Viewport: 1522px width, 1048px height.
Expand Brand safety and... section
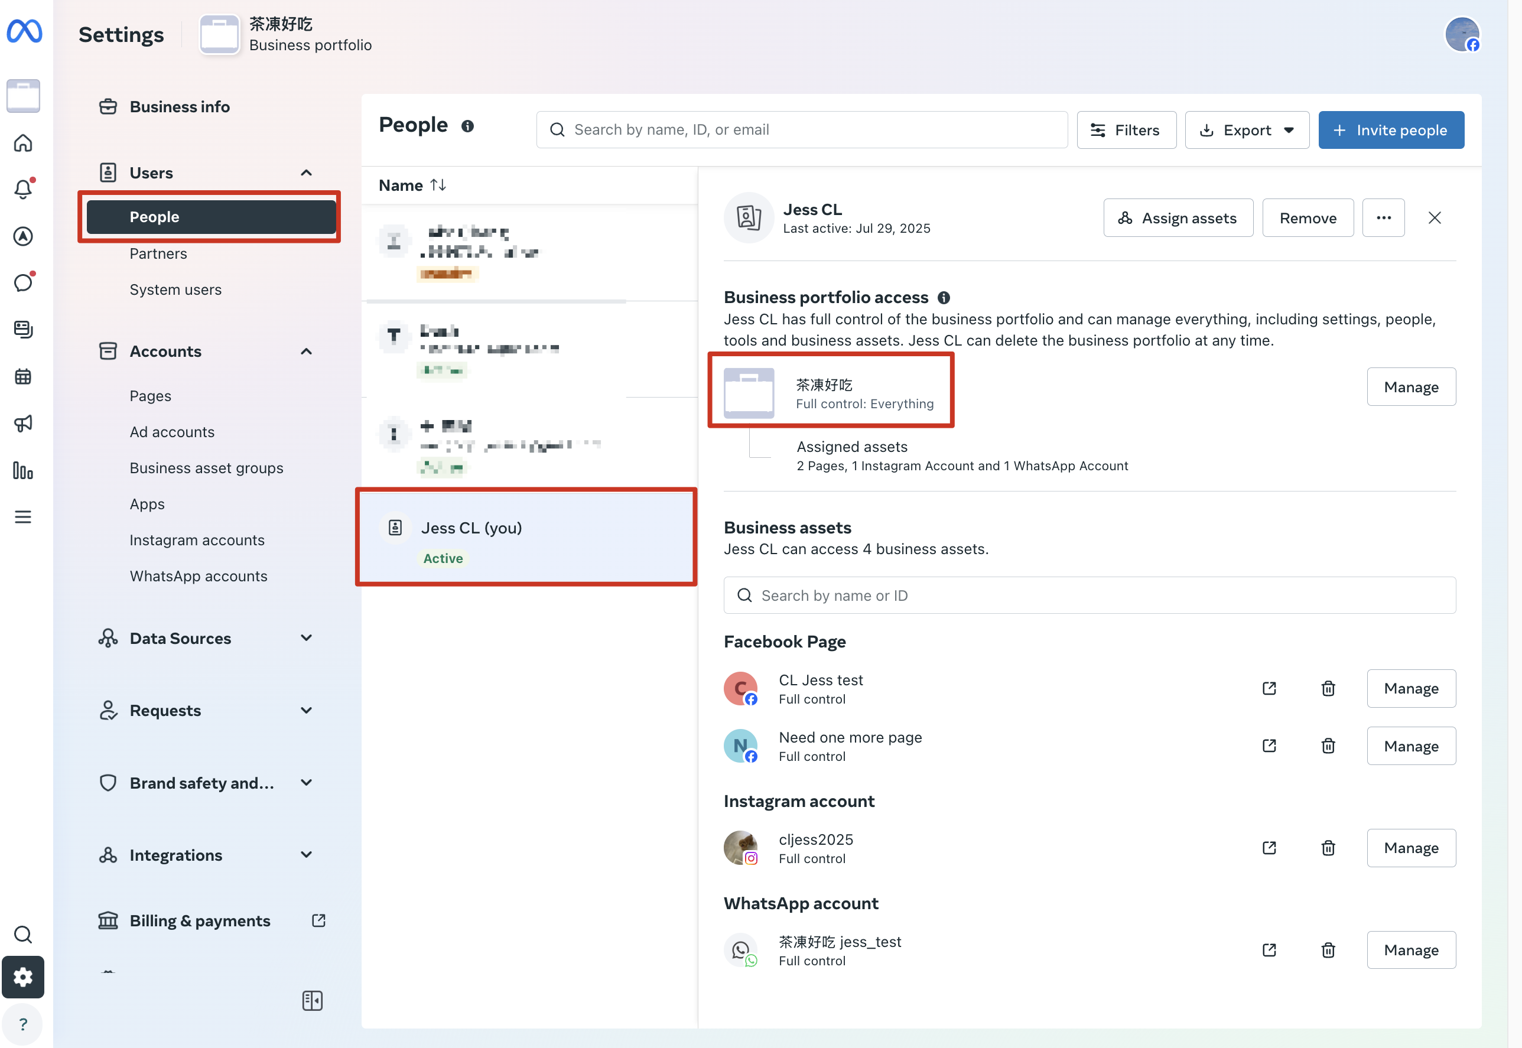(x=306, y=783)
